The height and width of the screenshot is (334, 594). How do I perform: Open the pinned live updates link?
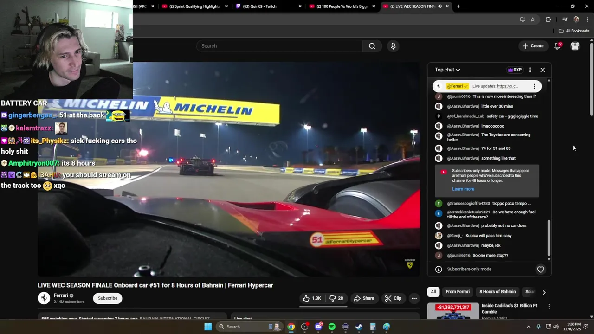click(x=507, y=86)
